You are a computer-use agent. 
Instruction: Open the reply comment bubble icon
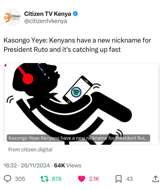8,179
